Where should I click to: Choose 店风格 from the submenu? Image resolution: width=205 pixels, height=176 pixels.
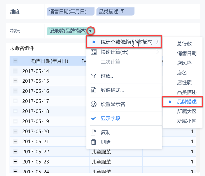click(x=184, y=63)
